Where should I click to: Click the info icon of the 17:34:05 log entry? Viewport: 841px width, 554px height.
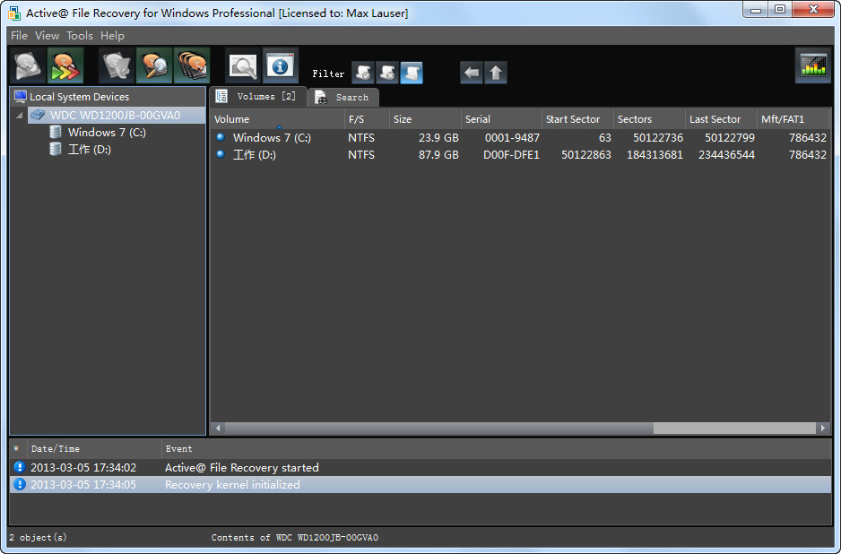point(20,484)
